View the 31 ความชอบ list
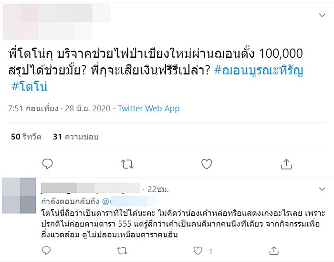This screenshot has height=262, width=334. [x=75, y=137]
